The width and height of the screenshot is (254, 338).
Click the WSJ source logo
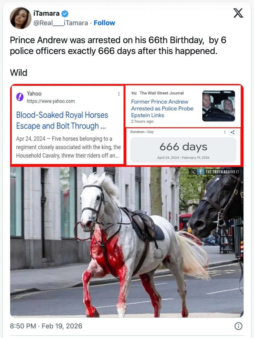[134, 93]
